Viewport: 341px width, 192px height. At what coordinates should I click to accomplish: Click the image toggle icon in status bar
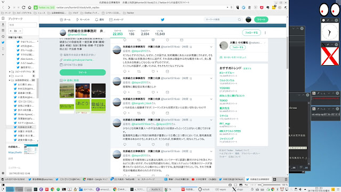(x=240, y=185)
